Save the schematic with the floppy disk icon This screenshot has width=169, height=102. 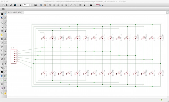click(7, 5)
